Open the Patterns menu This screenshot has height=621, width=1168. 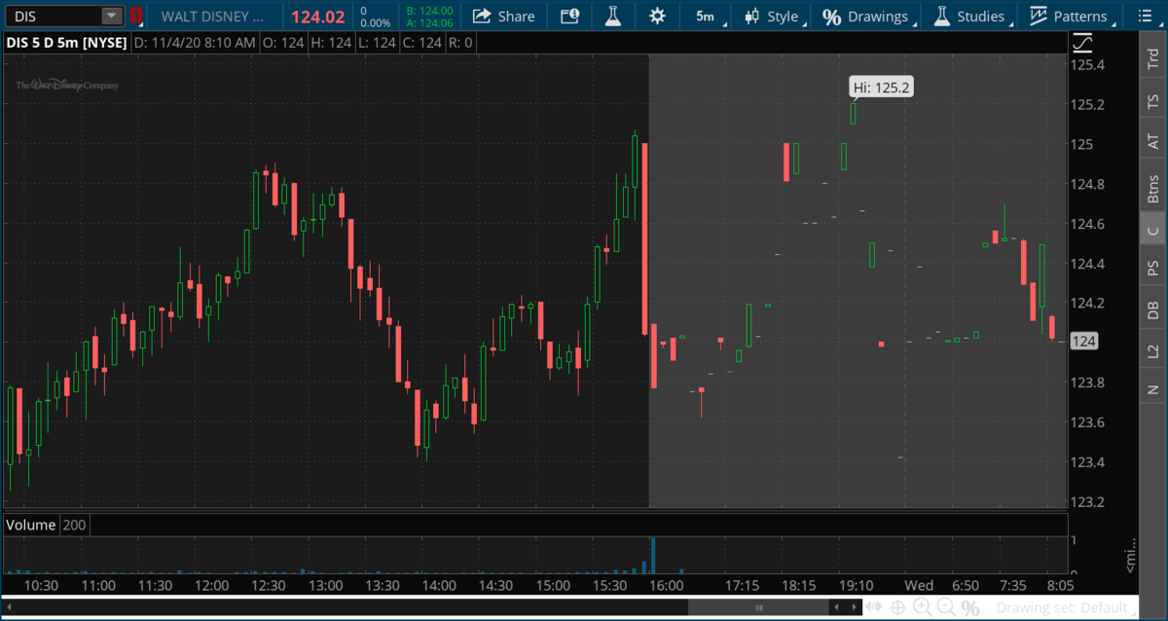(1068, 16)
